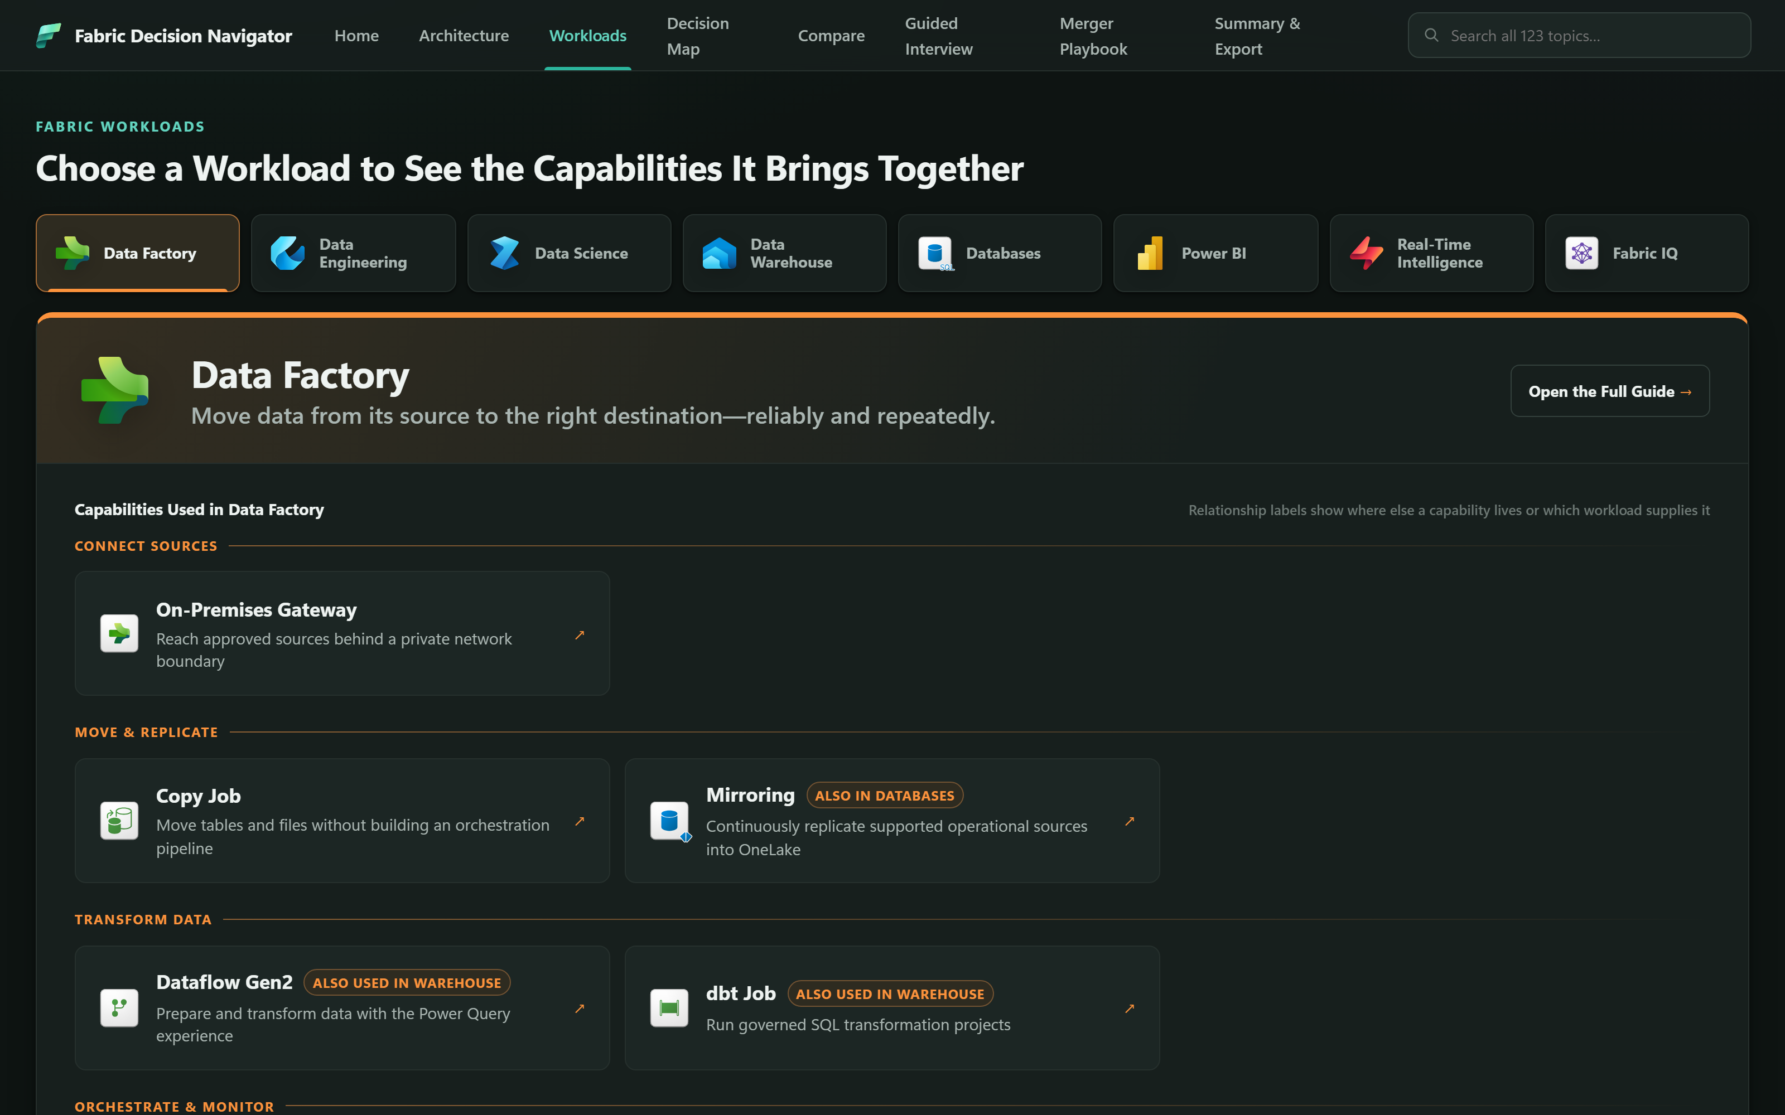Switch to the Data Warehouse workload tab
Screen dimensions: 1785x1115
[x=784, y=253]
